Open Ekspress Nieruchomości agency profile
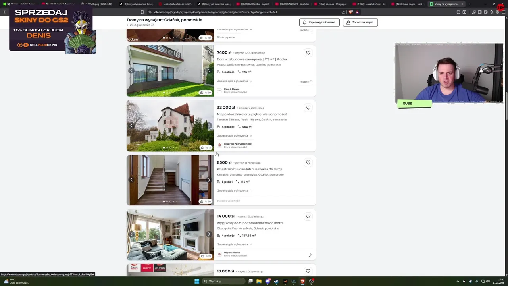The height and width of the screenshot is (286, 508). pyautogui.click(x=238, y=144)
